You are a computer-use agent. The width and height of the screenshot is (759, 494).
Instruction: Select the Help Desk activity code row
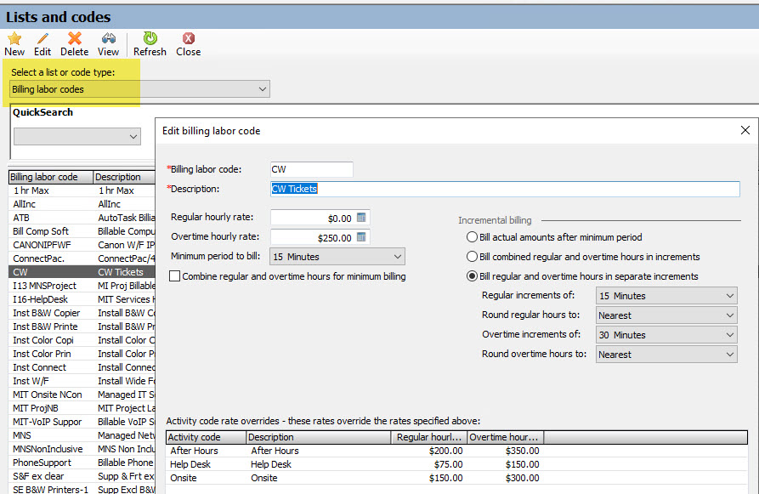(456, 464)
